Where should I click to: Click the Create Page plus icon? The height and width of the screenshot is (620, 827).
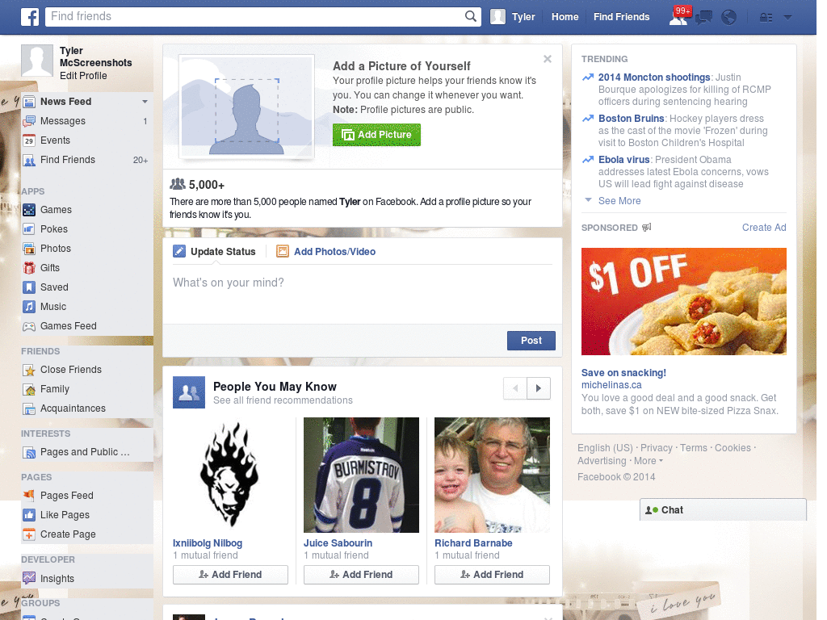tap(30, 534)
